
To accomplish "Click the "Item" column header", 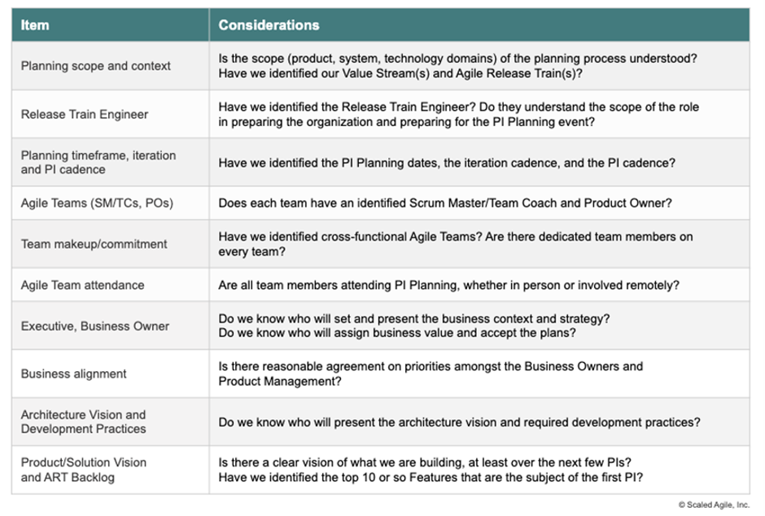I will (x=35, y=25).
